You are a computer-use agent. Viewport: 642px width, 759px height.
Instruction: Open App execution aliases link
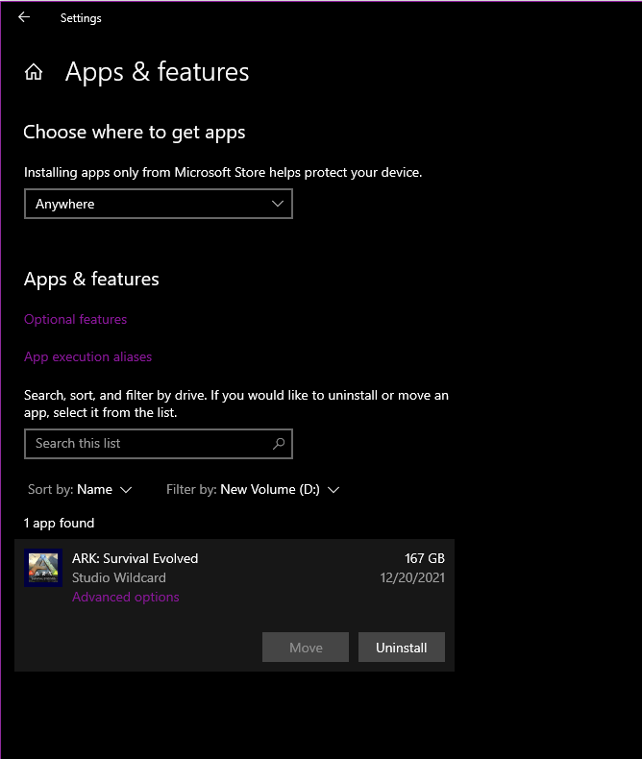[88, 356]
